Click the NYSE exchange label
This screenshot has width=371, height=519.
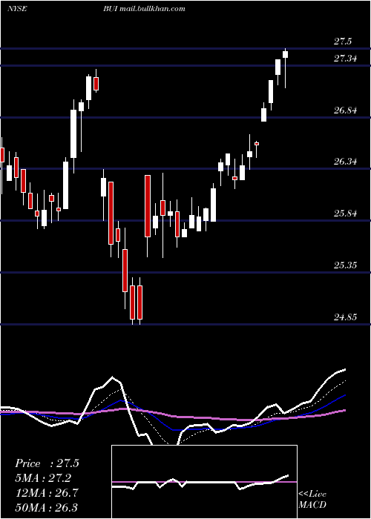17,9
